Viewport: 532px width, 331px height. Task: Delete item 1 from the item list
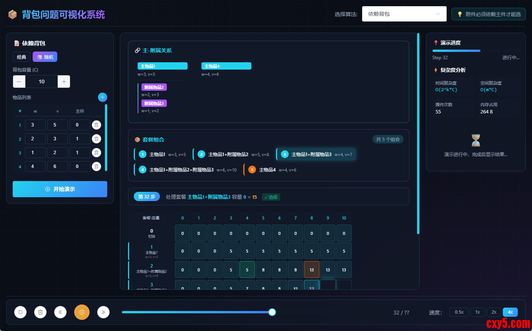pyautogui.click(x=96, y=125)
